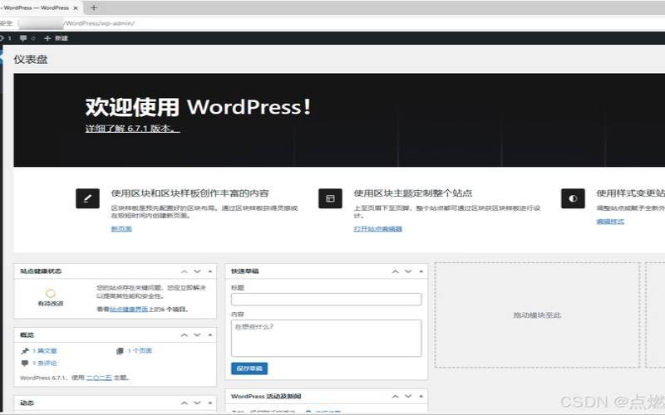Move the 快速草稿 panel up
This screenshot has height=415, width=665.
point(396,271)
